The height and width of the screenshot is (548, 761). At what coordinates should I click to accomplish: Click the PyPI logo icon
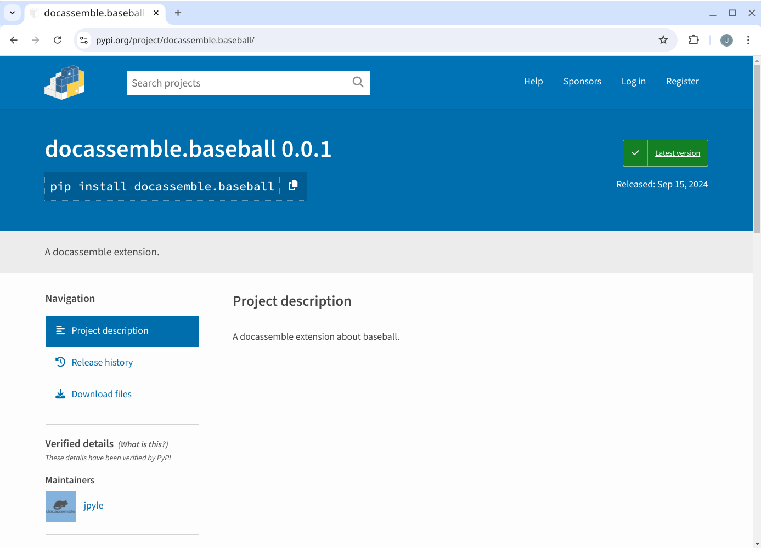click(x=65, y=82)
